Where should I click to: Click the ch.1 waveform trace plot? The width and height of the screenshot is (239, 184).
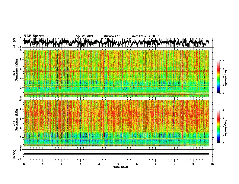[x=116, y=43]
